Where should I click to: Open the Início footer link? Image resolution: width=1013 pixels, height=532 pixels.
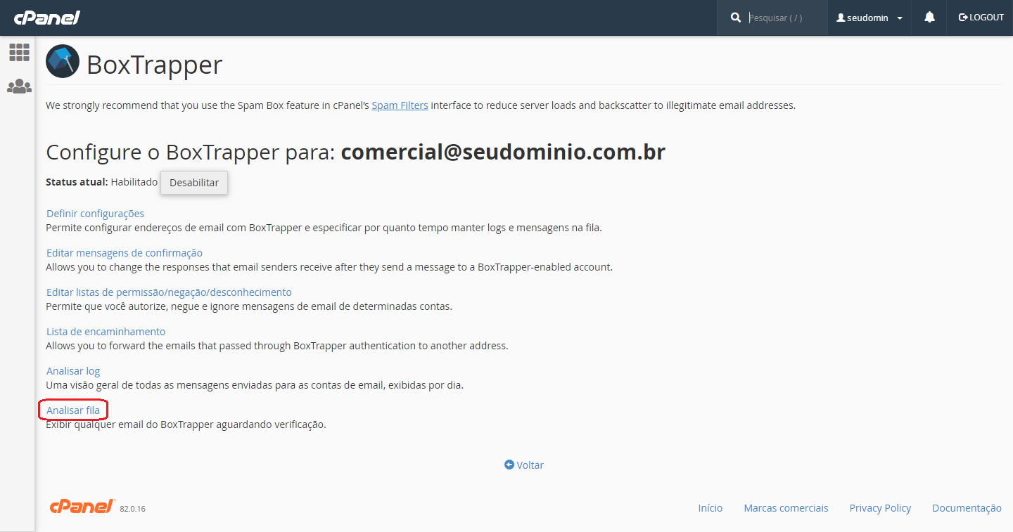coord(710,508)
